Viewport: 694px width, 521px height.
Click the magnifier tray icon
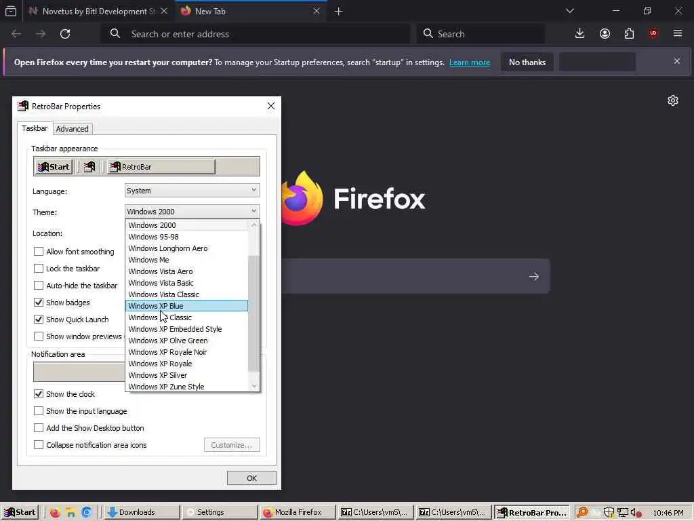point(582,513)
